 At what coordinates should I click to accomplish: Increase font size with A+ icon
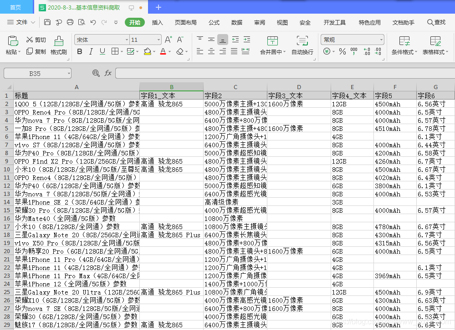click(169, 40)
